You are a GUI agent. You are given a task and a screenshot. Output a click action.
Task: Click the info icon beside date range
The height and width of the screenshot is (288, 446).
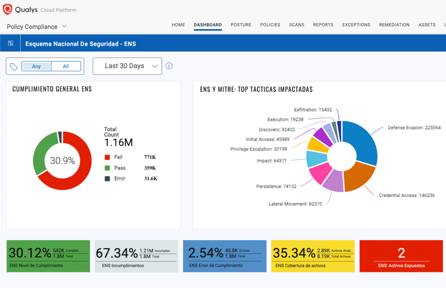[169, 66]
